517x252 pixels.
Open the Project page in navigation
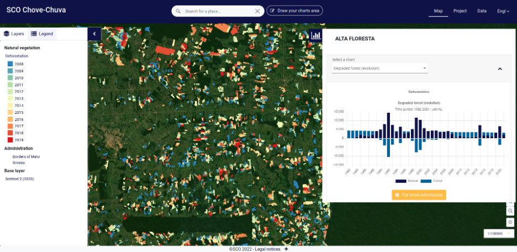[x=460, y=11]
